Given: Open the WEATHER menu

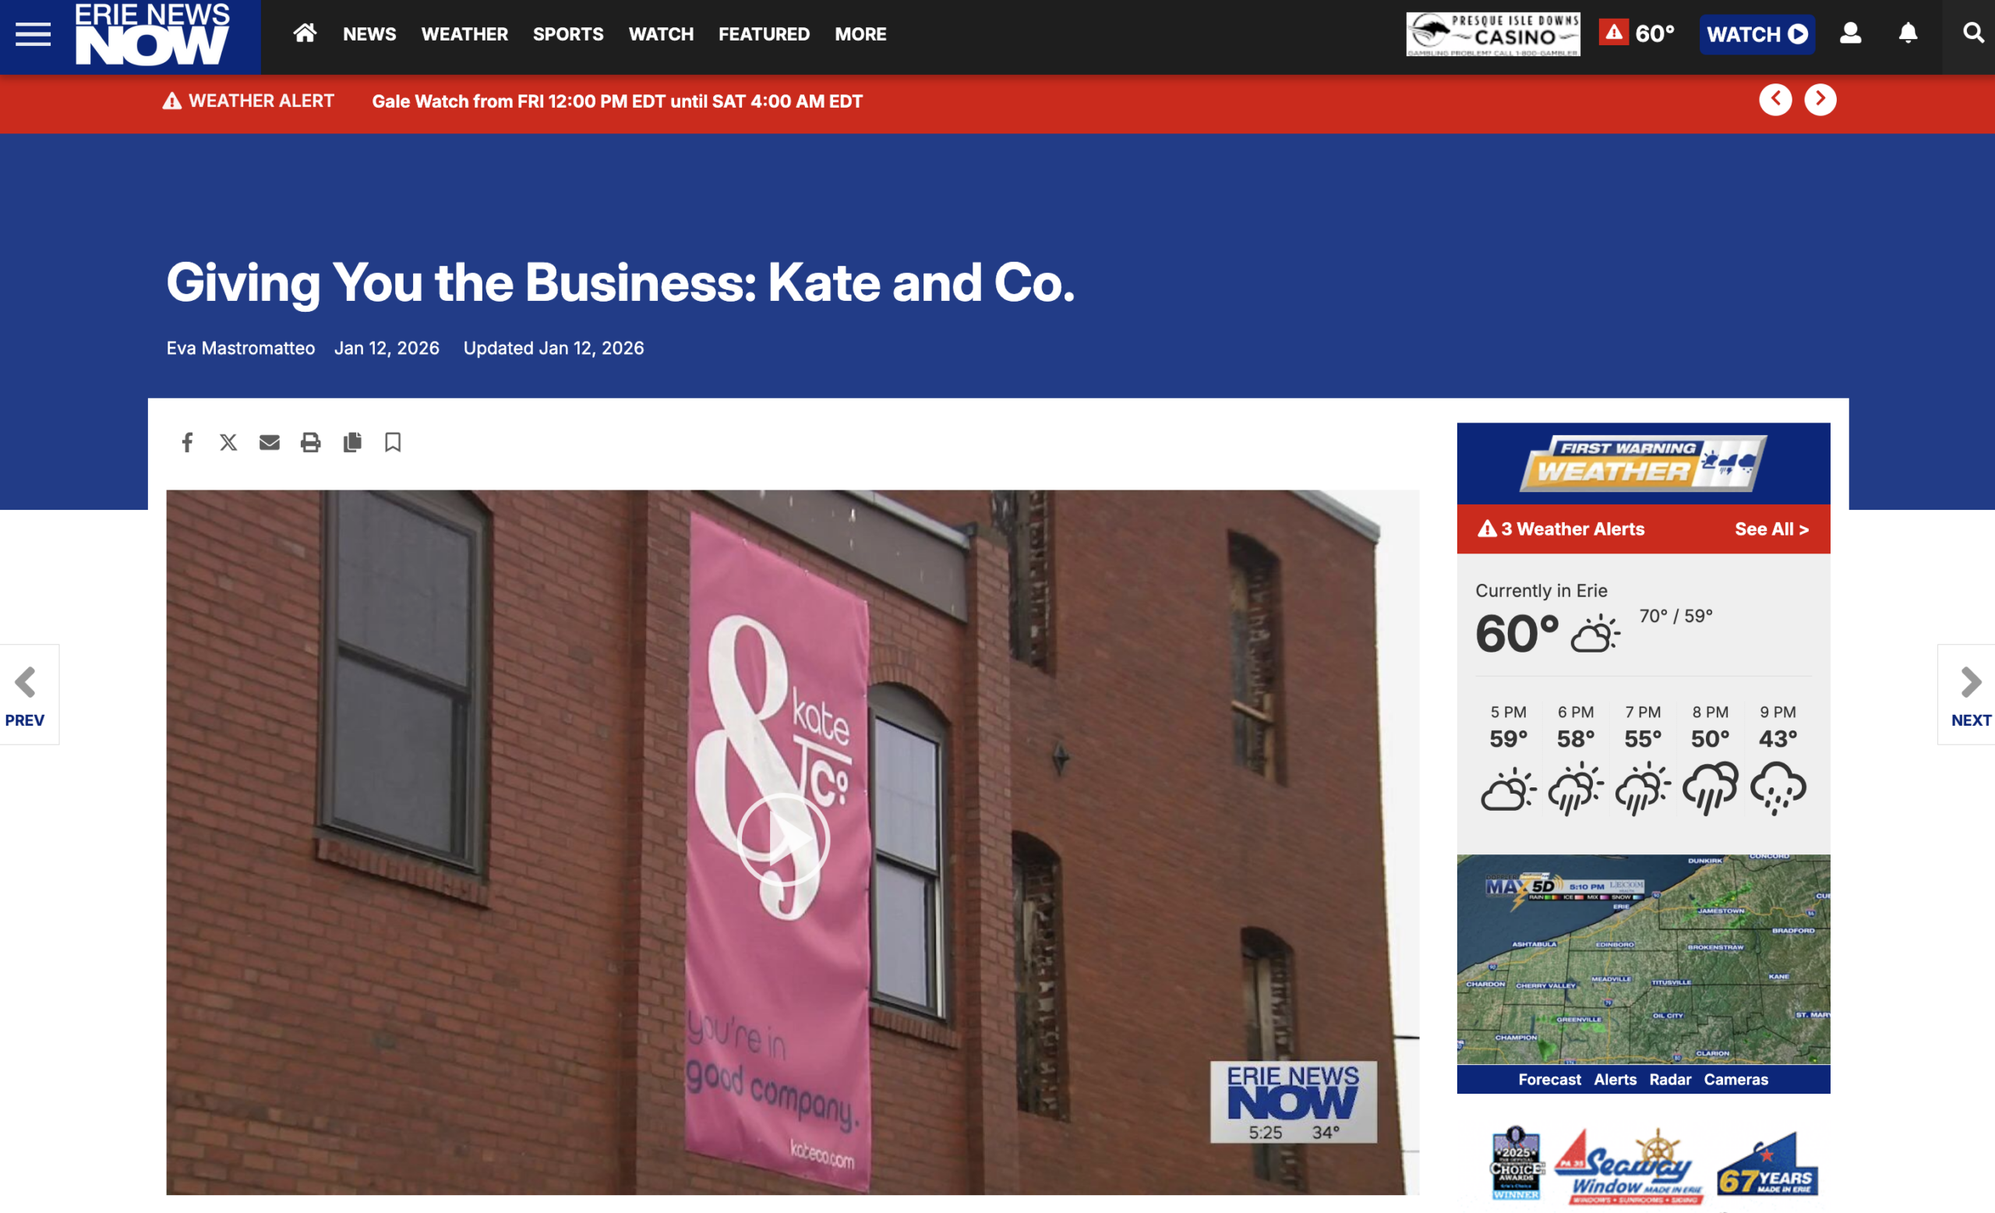Looking at the screenshot, I should [464, 34].
